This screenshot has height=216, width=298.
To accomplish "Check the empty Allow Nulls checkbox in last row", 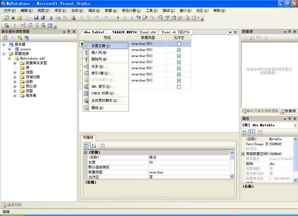I will pyautogui.click(x=179, y=87).
